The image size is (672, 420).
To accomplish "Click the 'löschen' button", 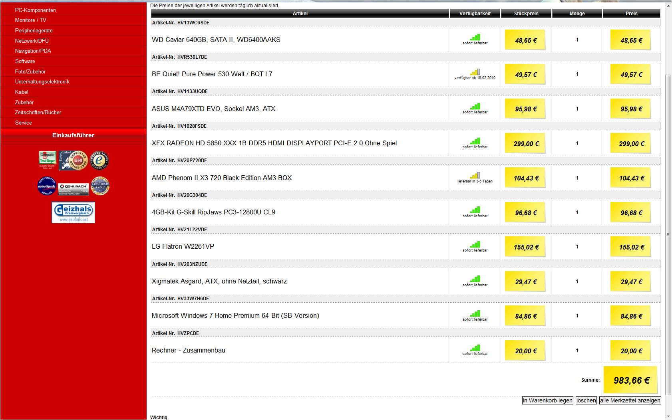I will (x=586, y=400).
